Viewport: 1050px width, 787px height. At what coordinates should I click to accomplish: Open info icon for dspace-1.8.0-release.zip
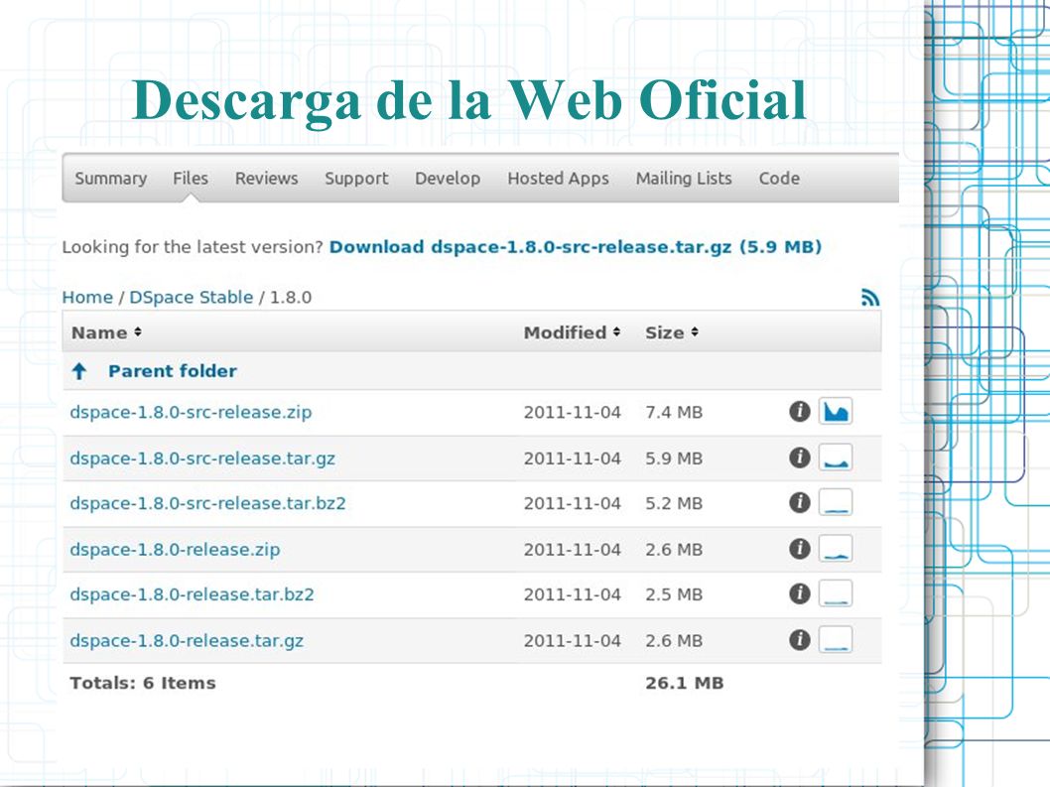coord(800,549)
